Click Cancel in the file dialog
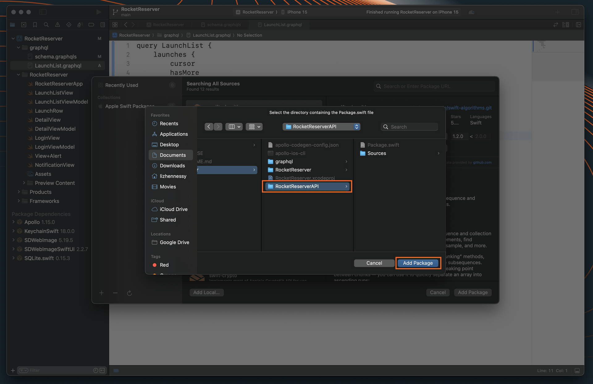This screenshot has width=593, height=384. point(374,263)
